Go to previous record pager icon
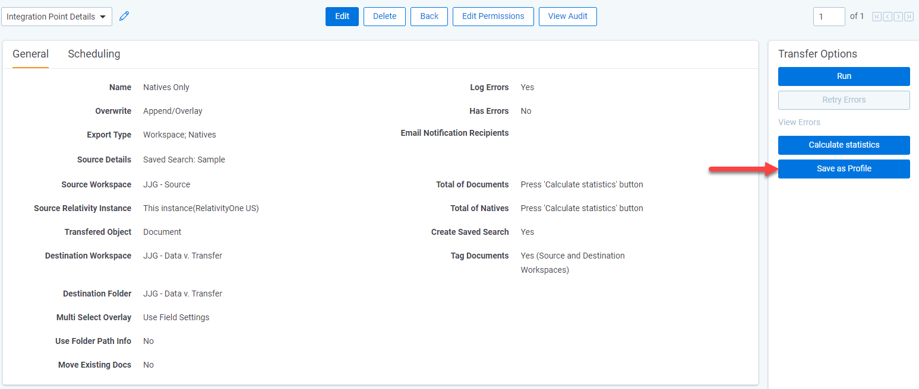919x389 pixels. pyautogui.click(x=888, y=17)
